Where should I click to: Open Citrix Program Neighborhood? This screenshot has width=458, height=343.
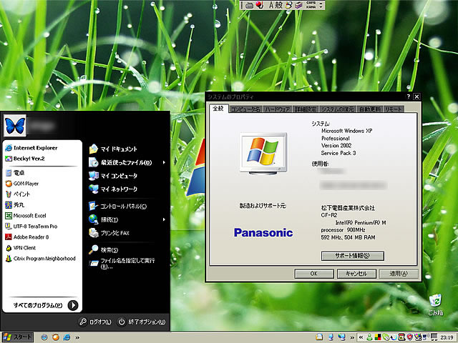pyautogui.click(x=40, y=259)
